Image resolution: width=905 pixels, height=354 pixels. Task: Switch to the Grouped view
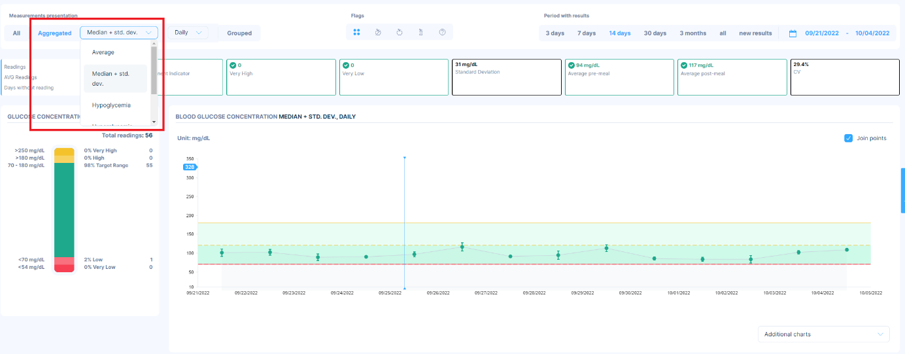239,33
